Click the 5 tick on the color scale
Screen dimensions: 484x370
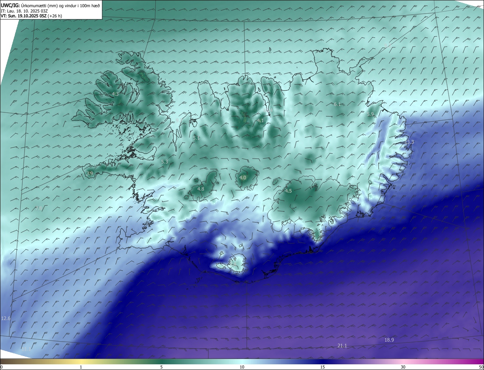pyautogui.click(x=161, y=367)
